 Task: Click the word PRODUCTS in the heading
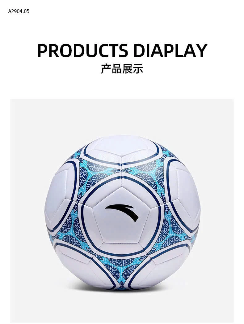click(x=82, y=50)
